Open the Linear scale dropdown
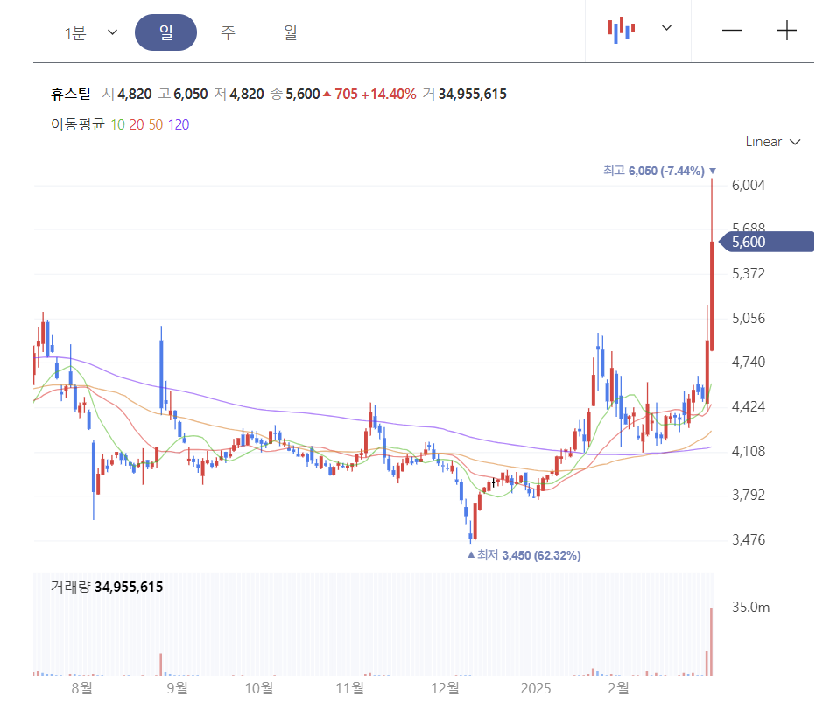 [x=773, y=142]
